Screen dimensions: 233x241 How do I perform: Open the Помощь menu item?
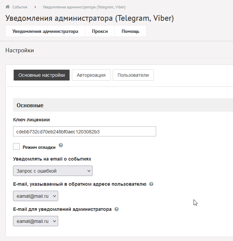(x=130, y=31)
